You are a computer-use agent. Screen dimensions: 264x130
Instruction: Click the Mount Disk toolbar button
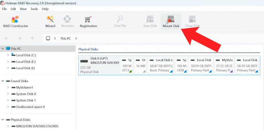[171, 22]
